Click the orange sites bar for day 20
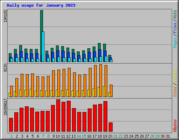179x140 pixels. [111, 91]
